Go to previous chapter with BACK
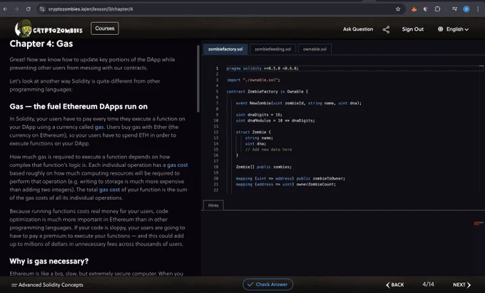 tap(395, 284)
